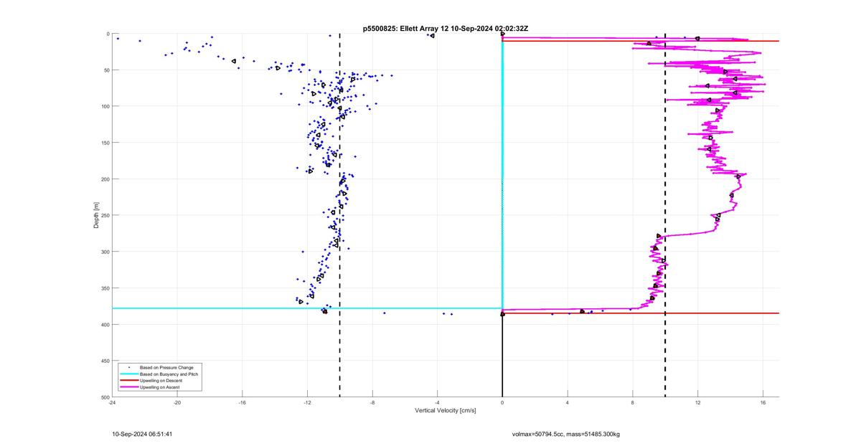
Task: Select legend entry 'Upwelling on Descent'
Action: 161,380
